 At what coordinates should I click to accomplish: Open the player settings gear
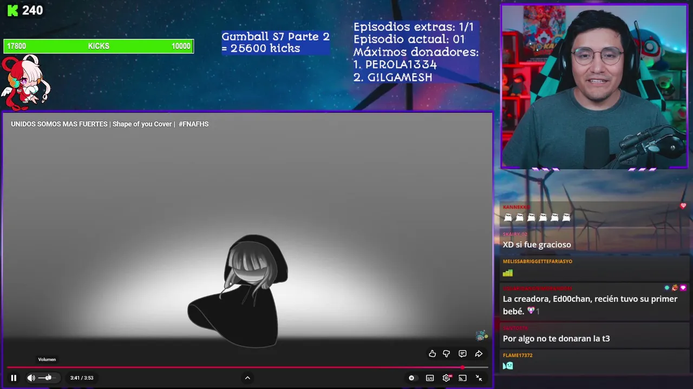(447, 378)
